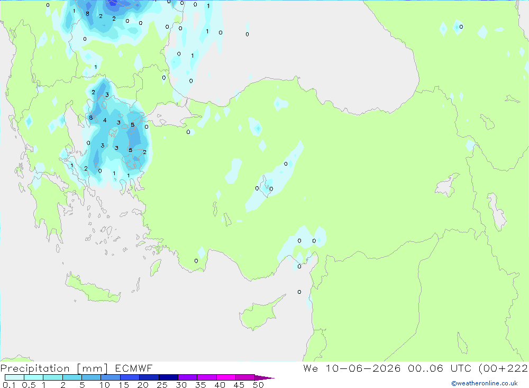Click the "ECMWF" model label

click(x=134, y=368)
